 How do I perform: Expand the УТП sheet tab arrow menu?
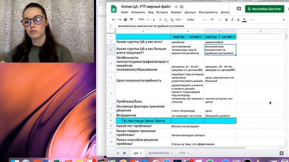(188, 153)
